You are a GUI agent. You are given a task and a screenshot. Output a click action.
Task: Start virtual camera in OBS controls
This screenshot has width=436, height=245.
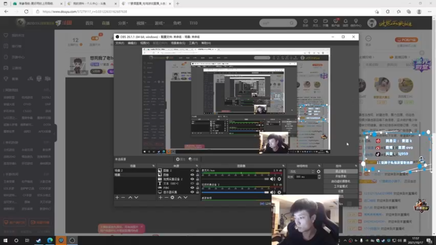click(341, 181)
